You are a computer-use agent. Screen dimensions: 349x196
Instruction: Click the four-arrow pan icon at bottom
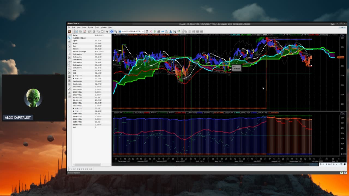click(329, 164)
